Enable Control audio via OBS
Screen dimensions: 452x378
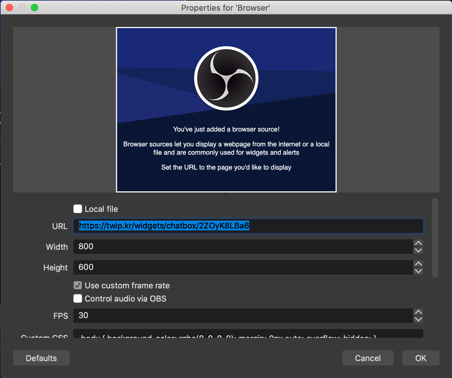(78, 298)
